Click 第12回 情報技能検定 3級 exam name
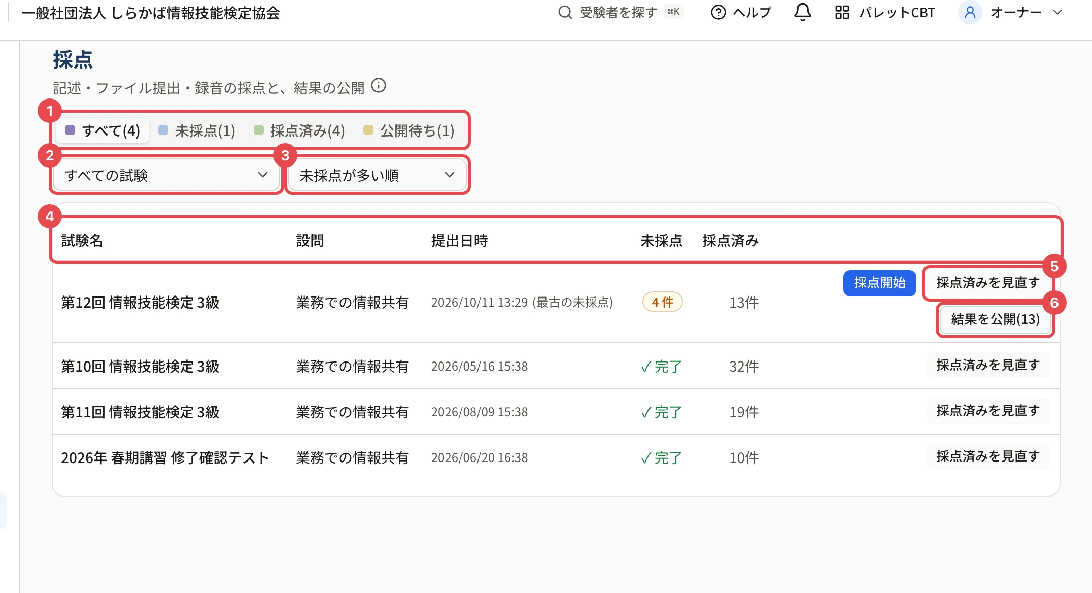The image size is (1092, 593). (140, 303)
